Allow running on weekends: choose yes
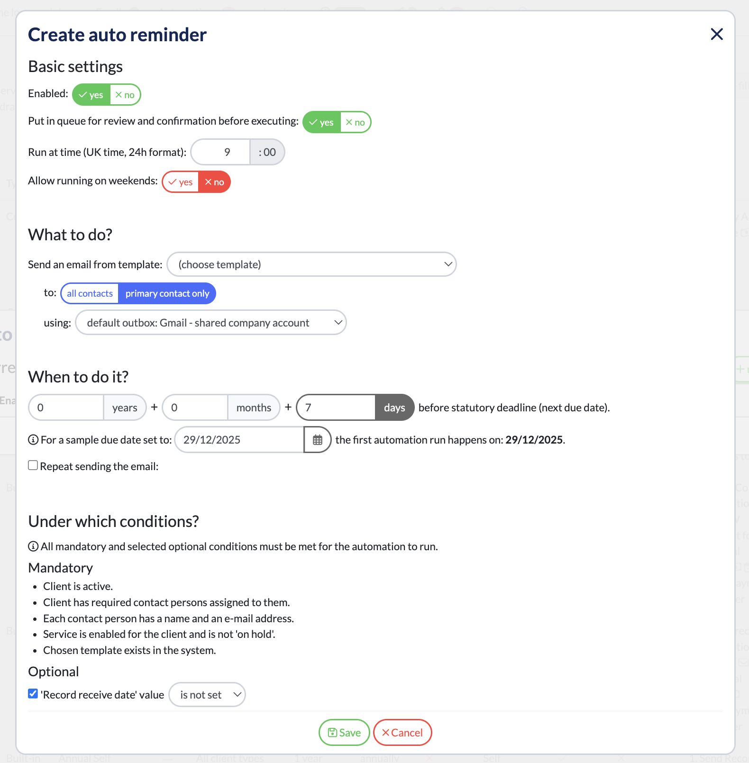Image resolution: width=749 pixels, height=763 pixels. point(181,182)
